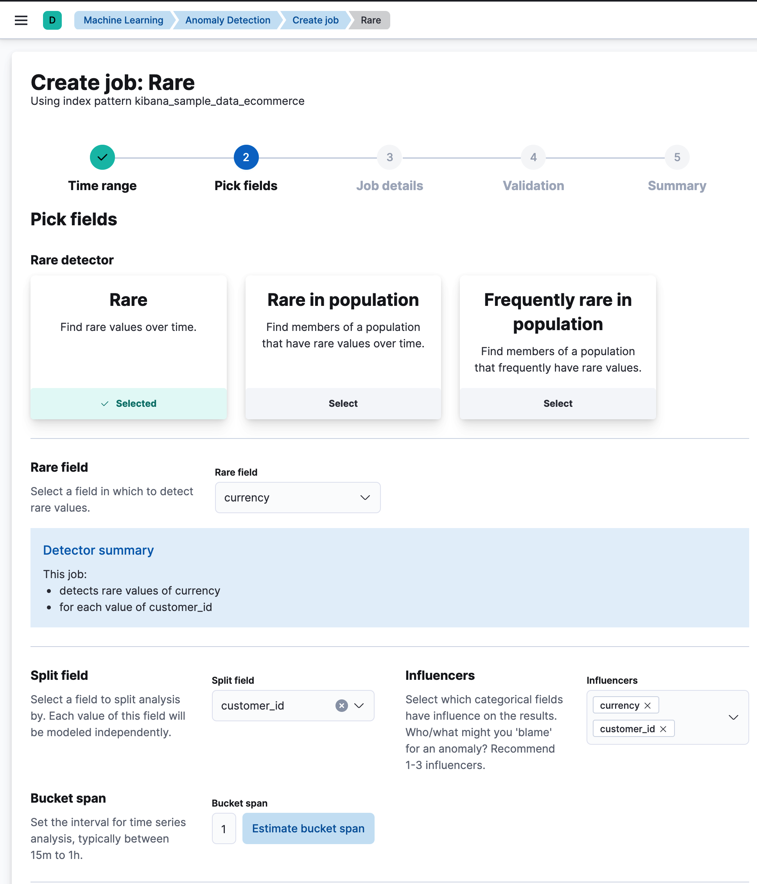Click the Create job breadcrumb item
Screen dimensions: 757x884
click(315, 20)
